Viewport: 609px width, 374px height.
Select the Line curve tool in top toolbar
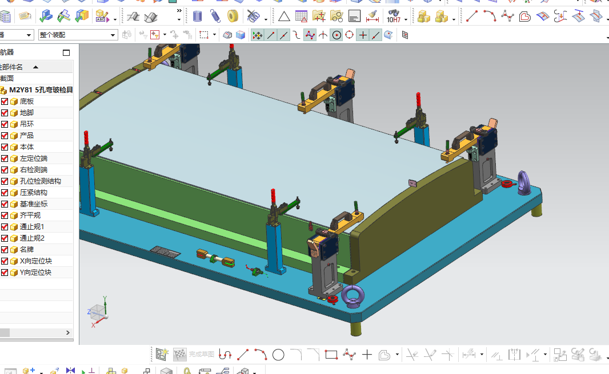point(471,17)
